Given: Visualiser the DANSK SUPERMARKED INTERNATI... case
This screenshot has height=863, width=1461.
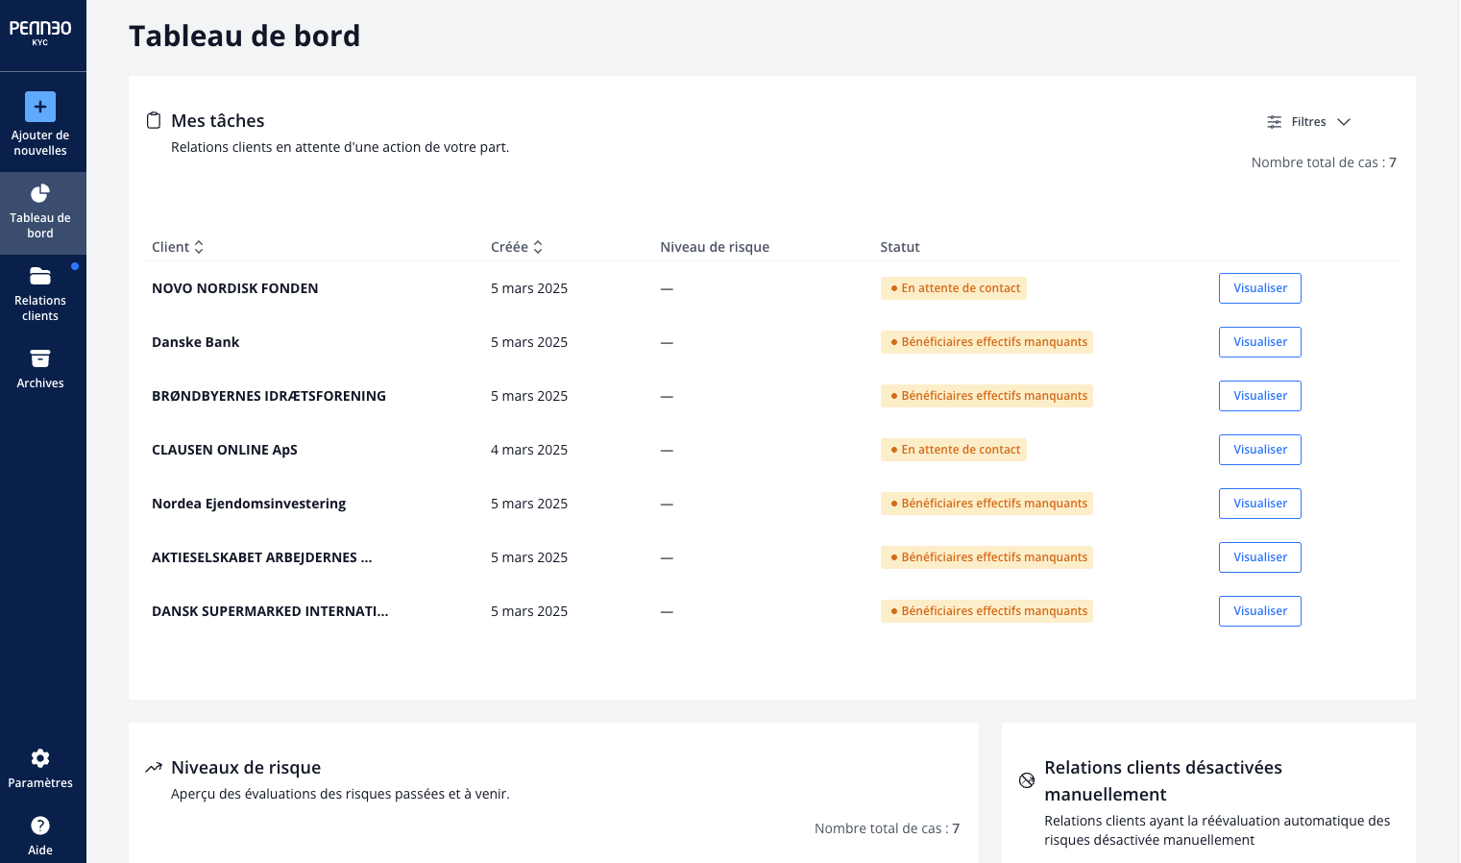Looking at the screenshot, I should [x=1260, y=611].
